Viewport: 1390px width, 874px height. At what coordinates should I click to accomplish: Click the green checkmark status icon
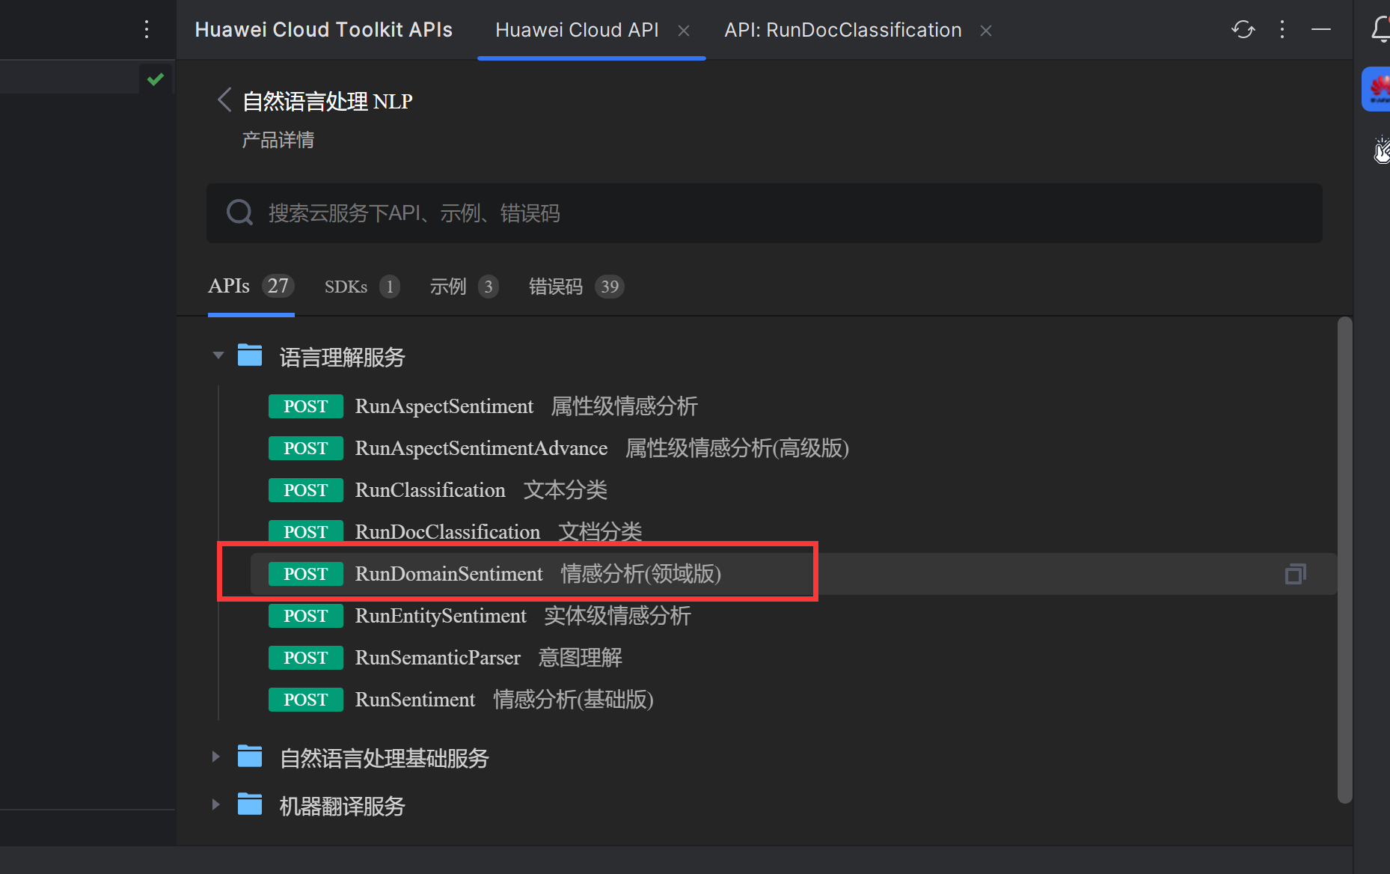click(156, 79)
